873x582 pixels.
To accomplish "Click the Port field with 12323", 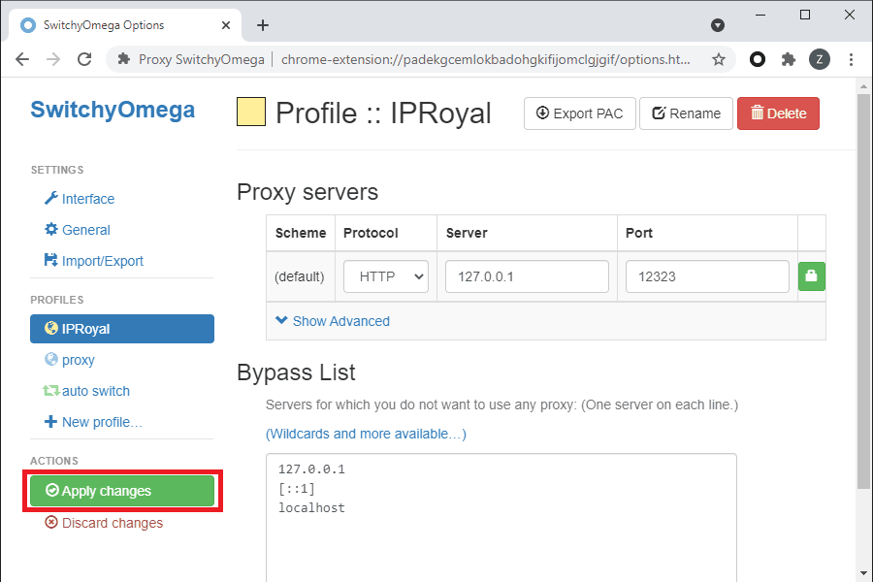I will coord(707,276).
